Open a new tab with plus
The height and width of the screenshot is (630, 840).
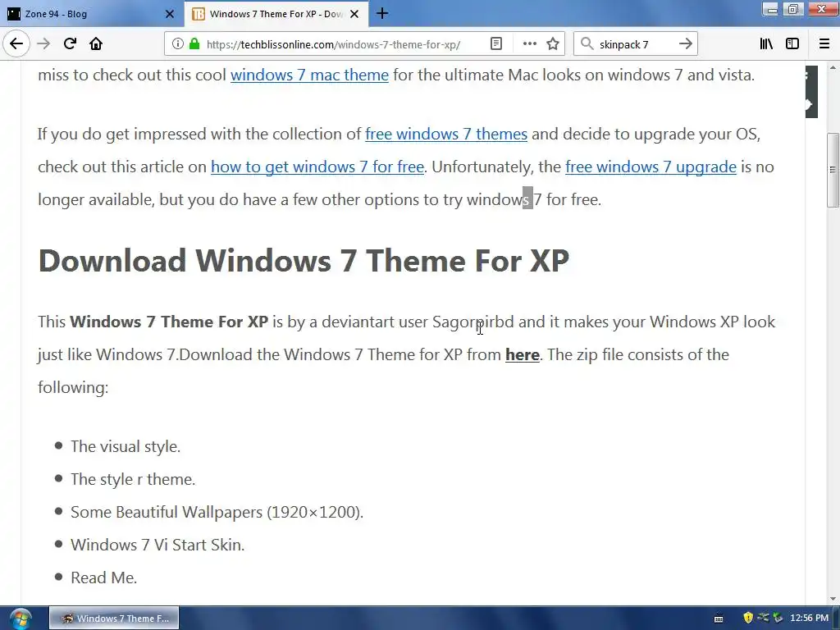coord(382,13)
